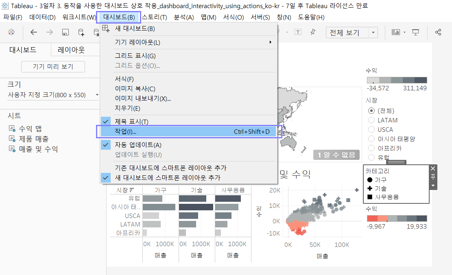Choose 그리드 표시(G) menu entry

coord(188,56)
